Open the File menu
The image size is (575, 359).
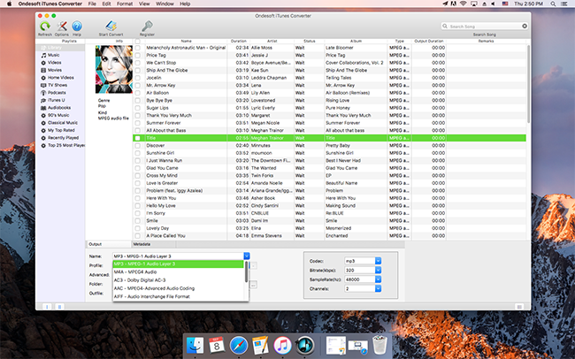92,4
